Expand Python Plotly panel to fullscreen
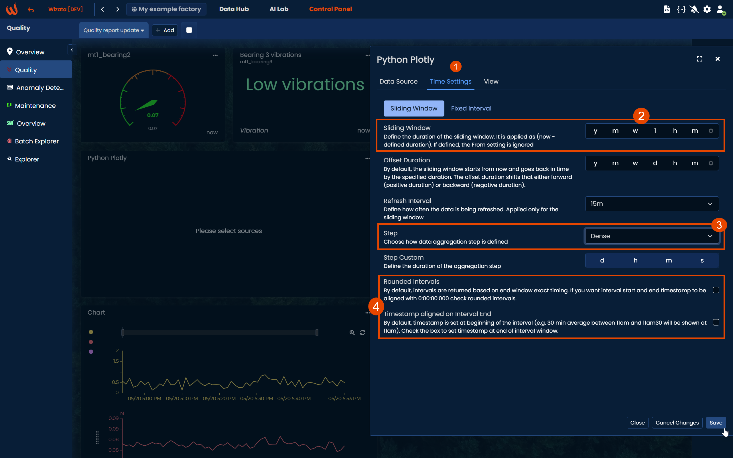The width and height of the screenshot is (733, 458). (x=699, y=59)
